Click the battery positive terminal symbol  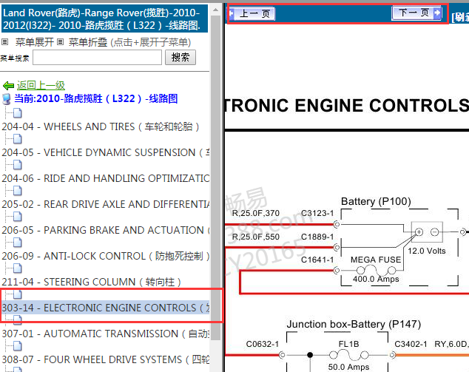(x=419, y=232)
